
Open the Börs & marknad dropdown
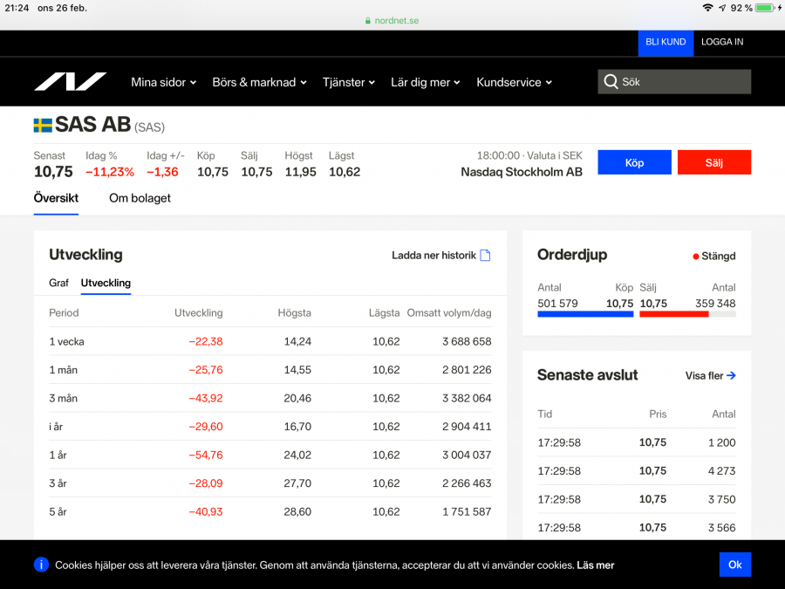tap(259, 82)
